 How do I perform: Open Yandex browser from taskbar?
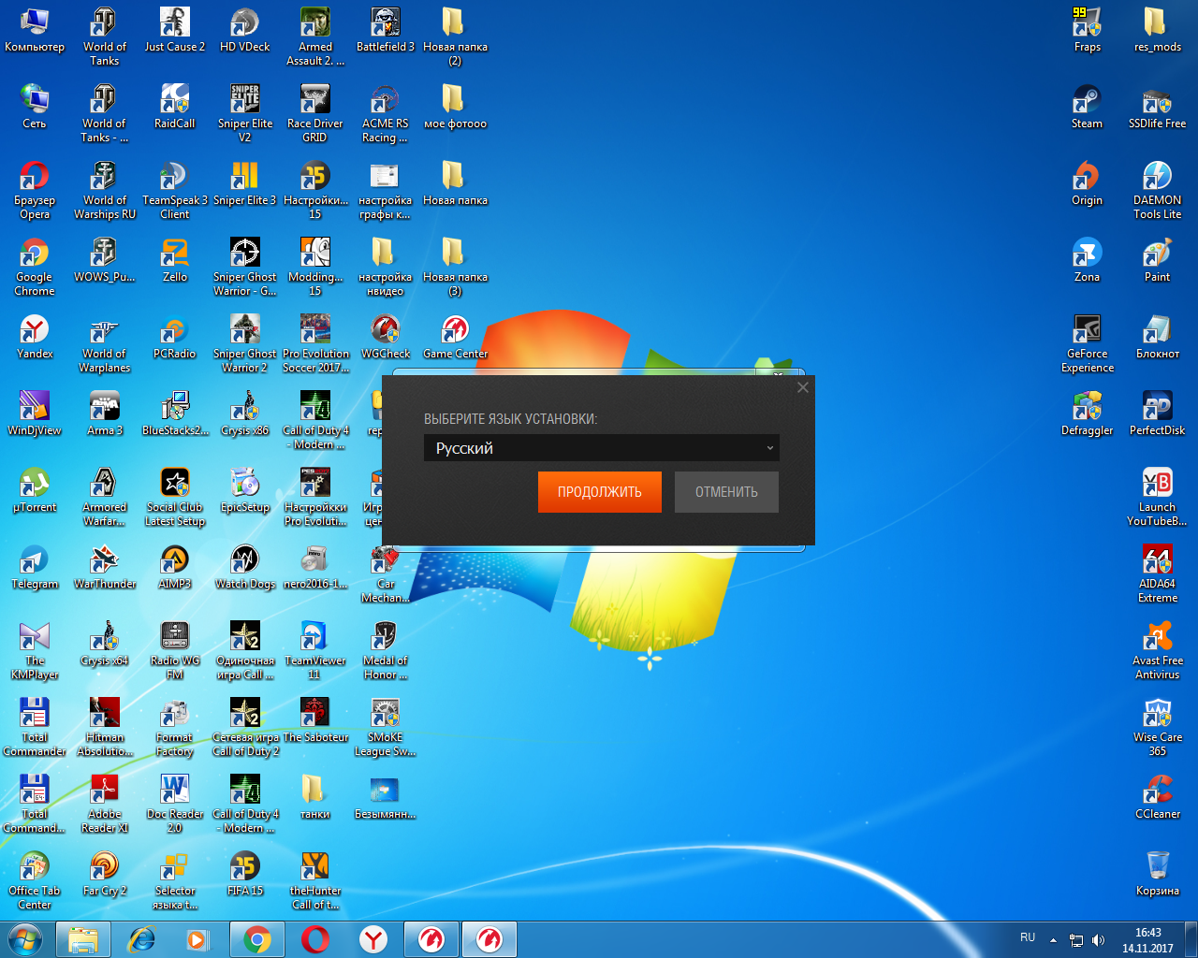(x=373, y=939)
